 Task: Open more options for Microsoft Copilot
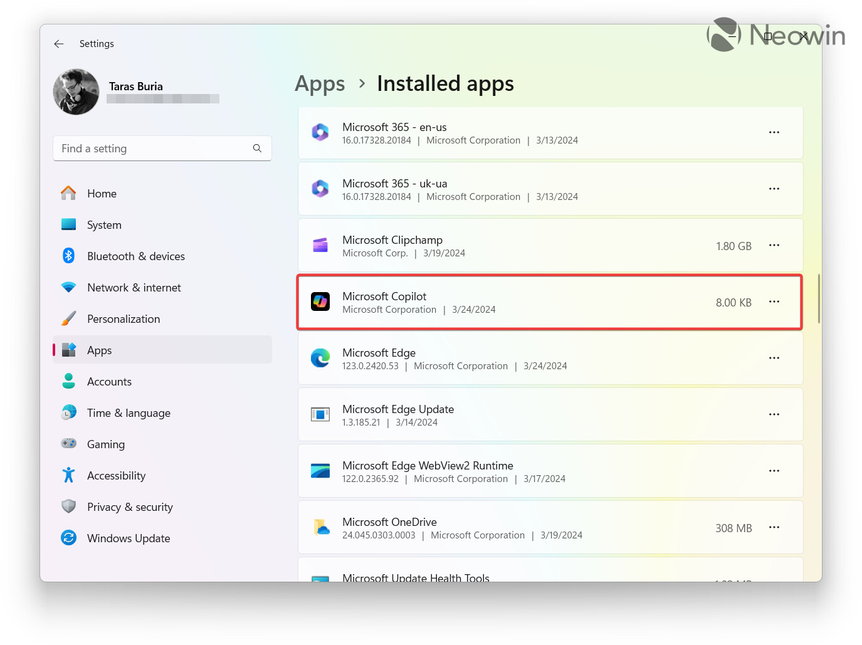click(774, 302)
